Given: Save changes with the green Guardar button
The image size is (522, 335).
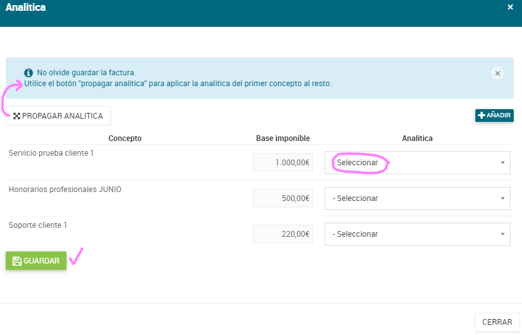Looking at the screenshot, I should tap(36, 261).
